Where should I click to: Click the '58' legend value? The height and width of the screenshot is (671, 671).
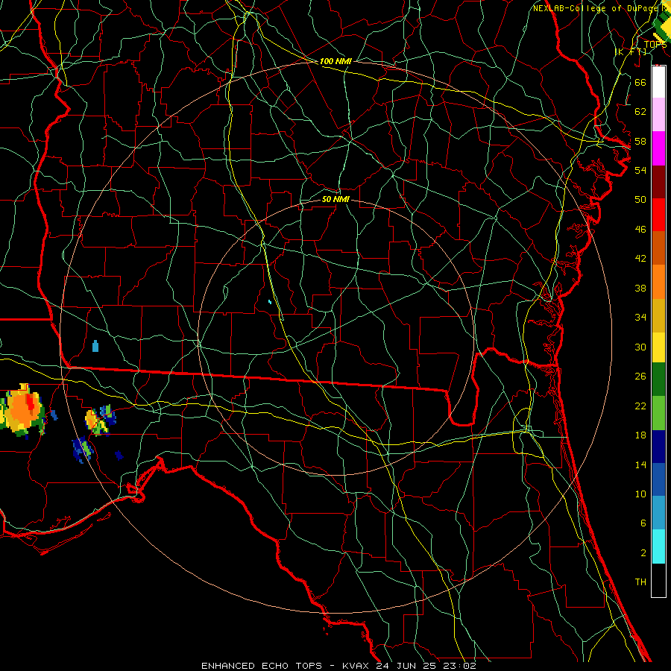(640, 141)
